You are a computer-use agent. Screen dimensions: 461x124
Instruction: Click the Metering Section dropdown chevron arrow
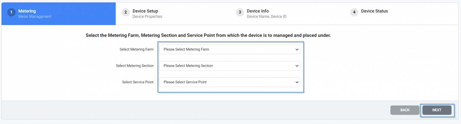point(297,66)
